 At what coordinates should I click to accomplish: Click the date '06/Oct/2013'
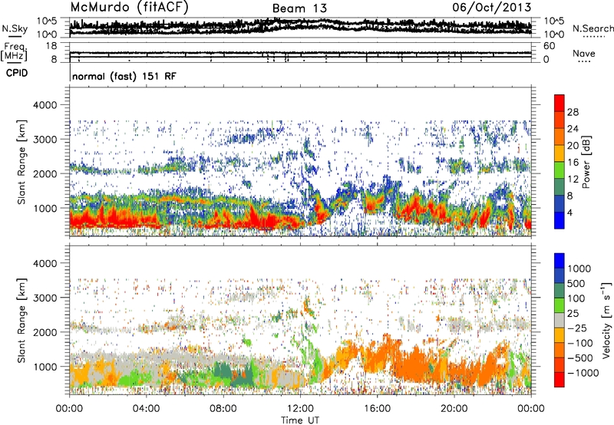(492, 7)
